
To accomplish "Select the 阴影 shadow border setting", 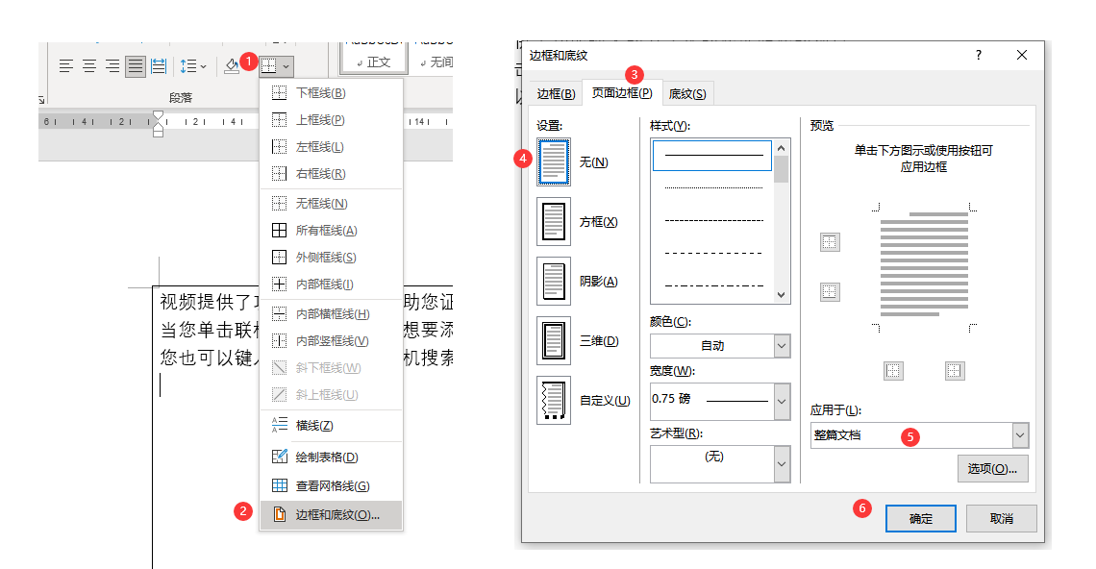I will pos(554,281).
